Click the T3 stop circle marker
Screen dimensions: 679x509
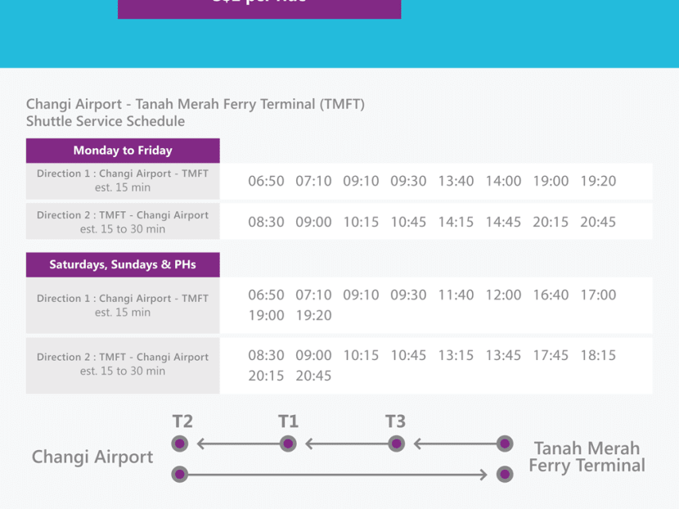[x=396, y=444]
